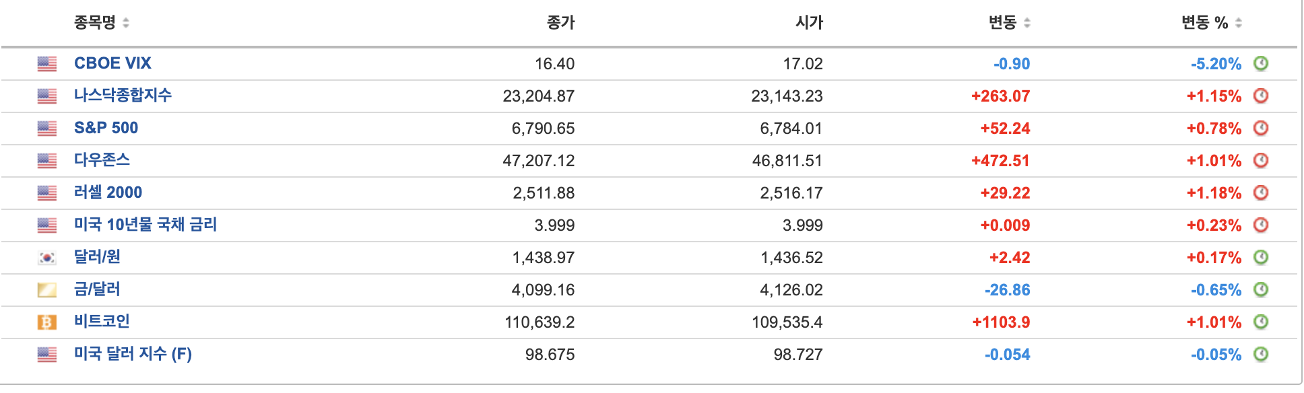The image size is (1304, 393).
Task: Click the clock status icon on the CBOE VIX row
Action: coord(1261,63)
